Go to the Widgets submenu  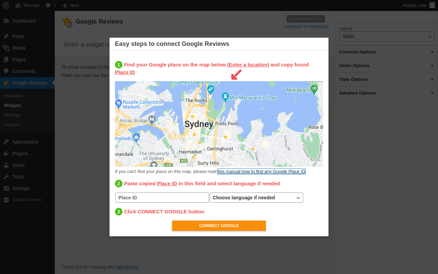(13, 105)
